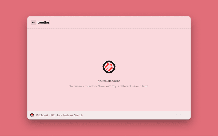Click the desktop background right of the window

tap(204, 68)
